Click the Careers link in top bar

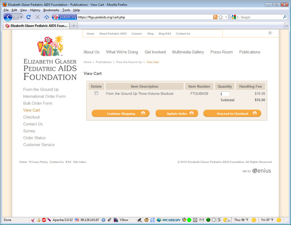(x=136, y=34)
